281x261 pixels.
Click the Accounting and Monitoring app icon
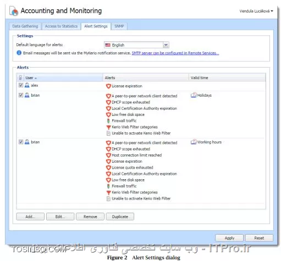click(14, 11)
